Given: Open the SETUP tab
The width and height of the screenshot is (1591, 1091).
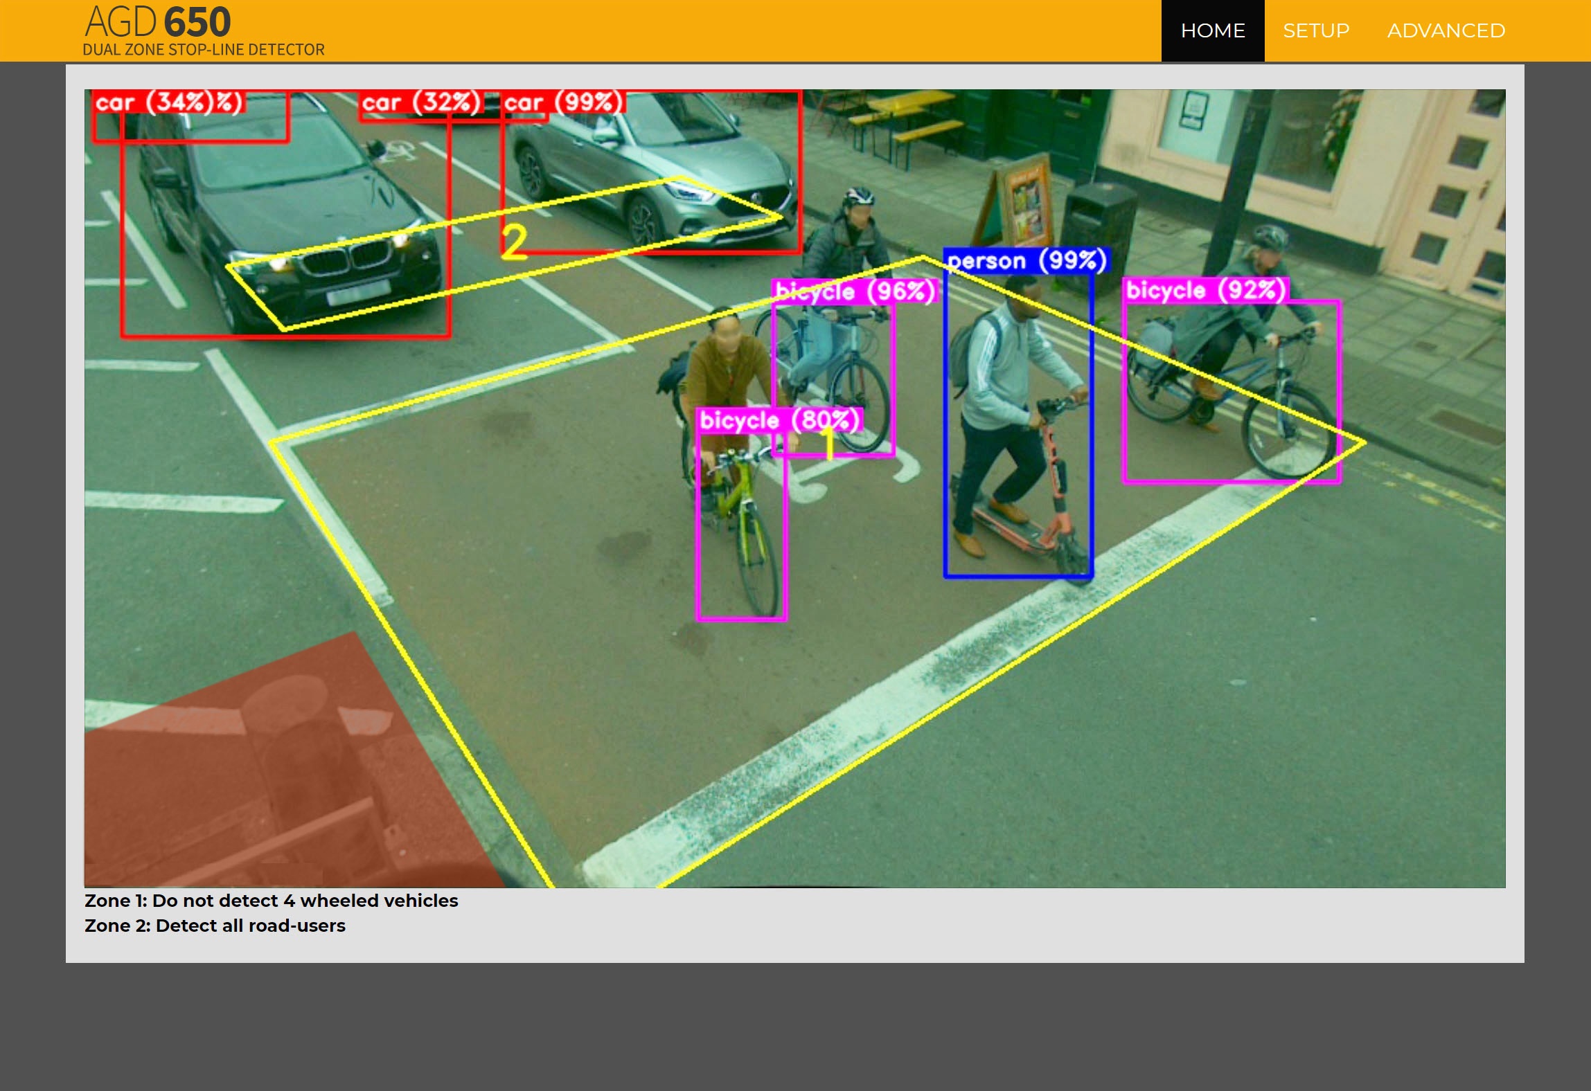Looking at the screenshot, I should (1315, 30).
